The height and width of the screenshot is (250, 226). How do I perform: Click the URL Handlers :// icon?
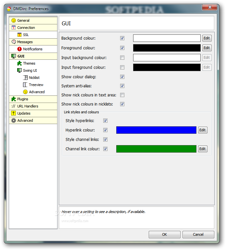(13, 106)
